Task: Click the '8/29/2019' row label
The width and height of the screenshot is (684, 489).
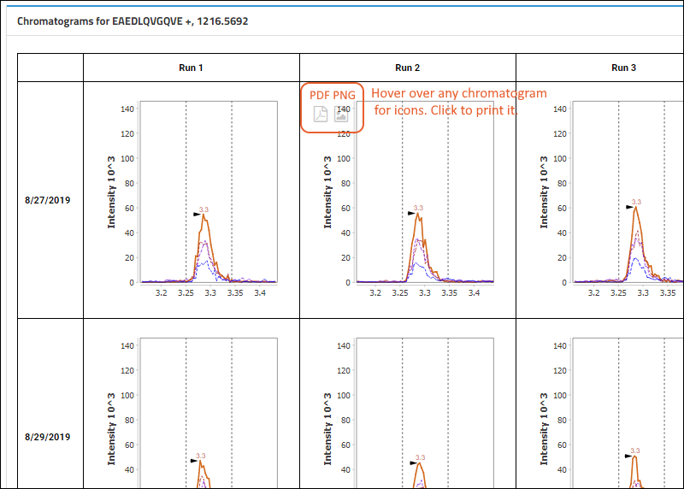Action: point(48,437)
